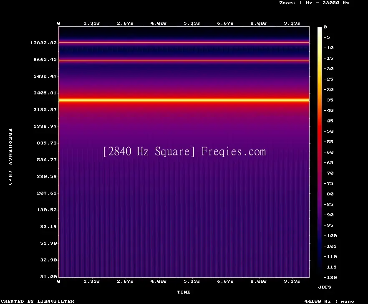368x304 pixels.
Task: Select the 839.73 frequency label
Action: (47, 143)
